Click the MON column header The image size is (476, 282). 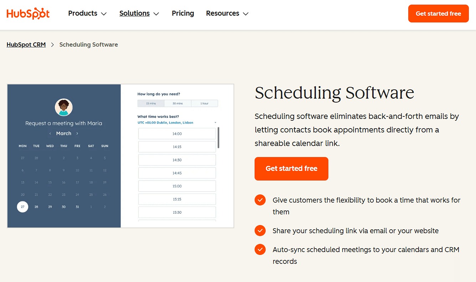[x=22, y=146]
